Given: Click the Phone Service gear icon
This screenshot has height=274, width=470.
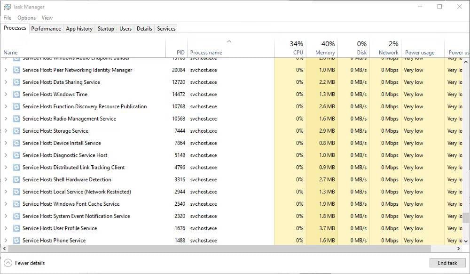Looking at the screenshot, I should coord(17,240).
